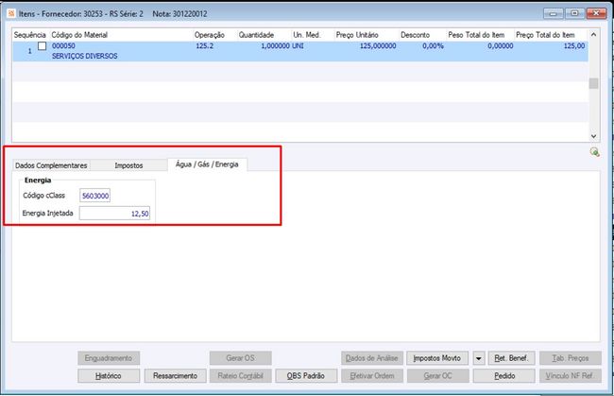
Task: Click the Código do Material column header
Action: [x=79, y=35]
